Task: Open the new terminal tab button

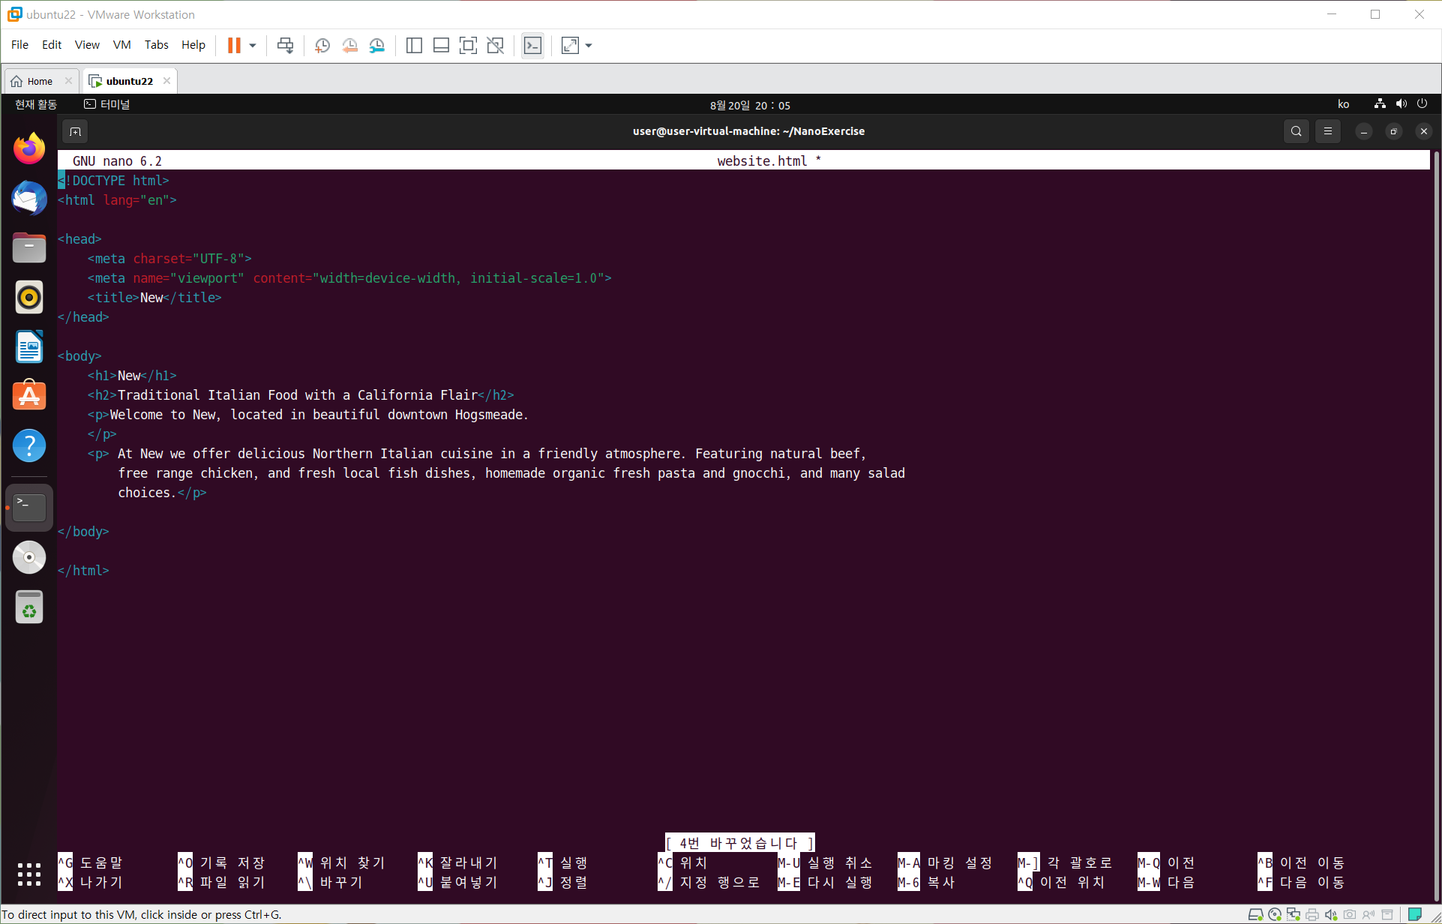Action: [75, 132]
